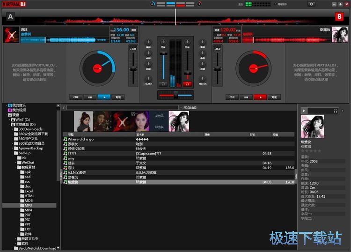Expand WeChat folder
Viewport: 351px width, 252px height.
[x=15, y=163]
